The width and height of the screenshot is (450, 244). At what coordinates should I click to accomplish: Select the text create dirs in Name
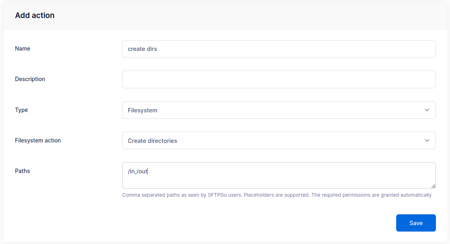pos(142,49)
